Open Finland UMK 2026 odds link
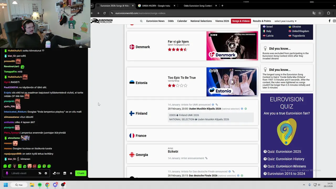Screen dimensions: 336x189 (189, 115)
